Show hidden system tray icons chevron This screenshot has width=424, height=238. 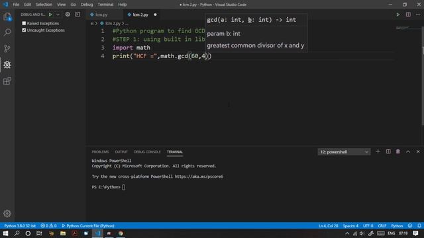[347, 233]
